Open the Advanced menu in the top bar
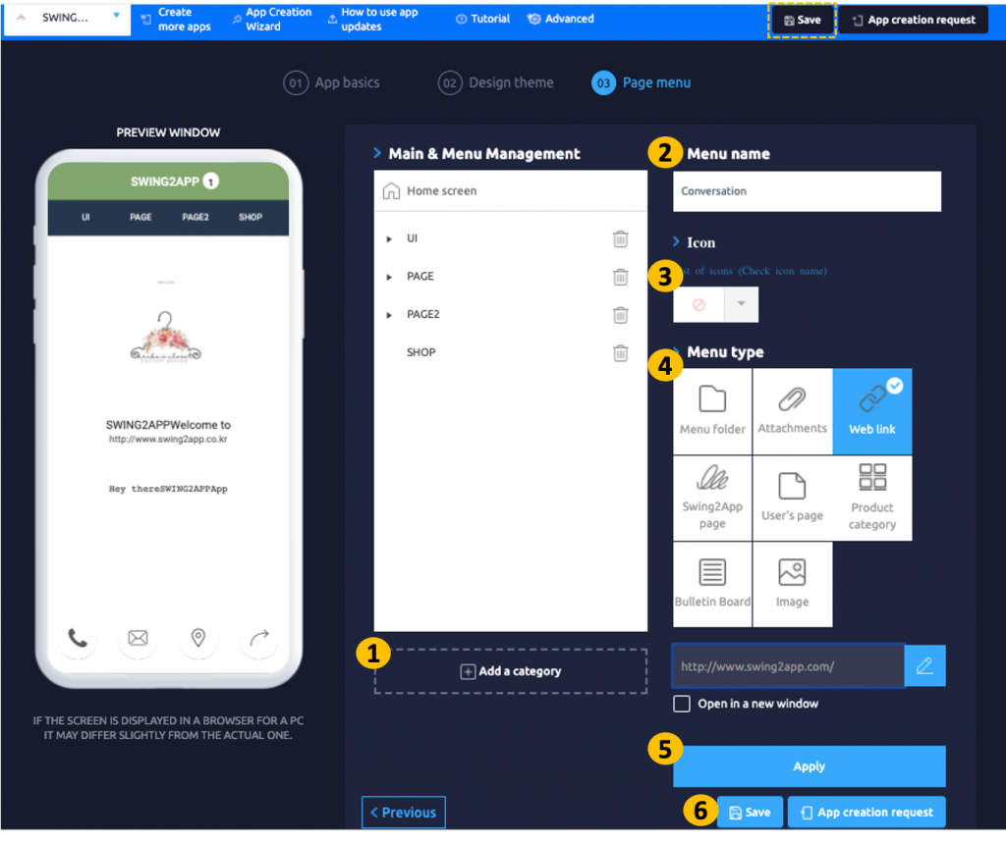 [x=560, y=18]
